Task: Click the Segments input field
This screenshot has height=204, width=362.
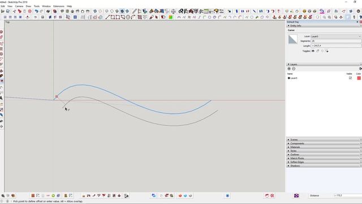Action: 336,41
